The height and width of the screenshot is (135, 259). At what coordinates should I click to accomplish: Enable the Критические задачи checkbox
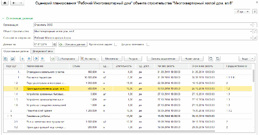pos(115,45)
